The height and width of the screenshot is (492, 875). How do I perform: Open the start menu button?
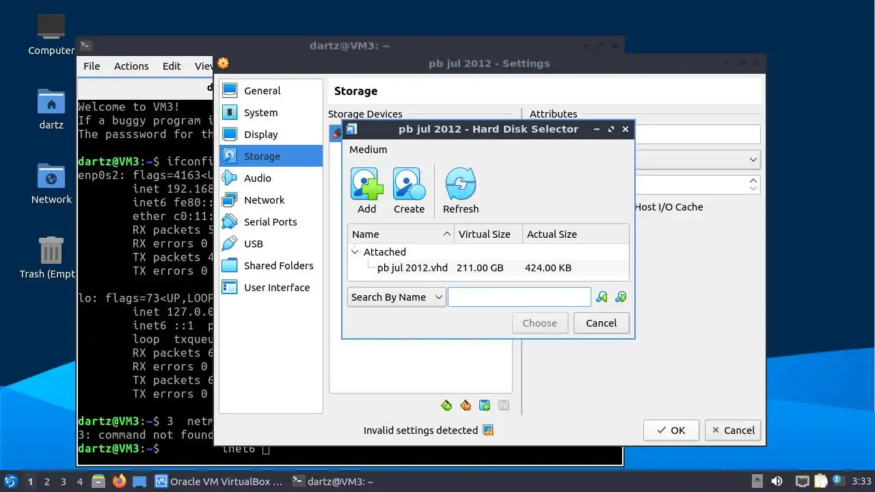pyautogui.click(x=10, y=481)
